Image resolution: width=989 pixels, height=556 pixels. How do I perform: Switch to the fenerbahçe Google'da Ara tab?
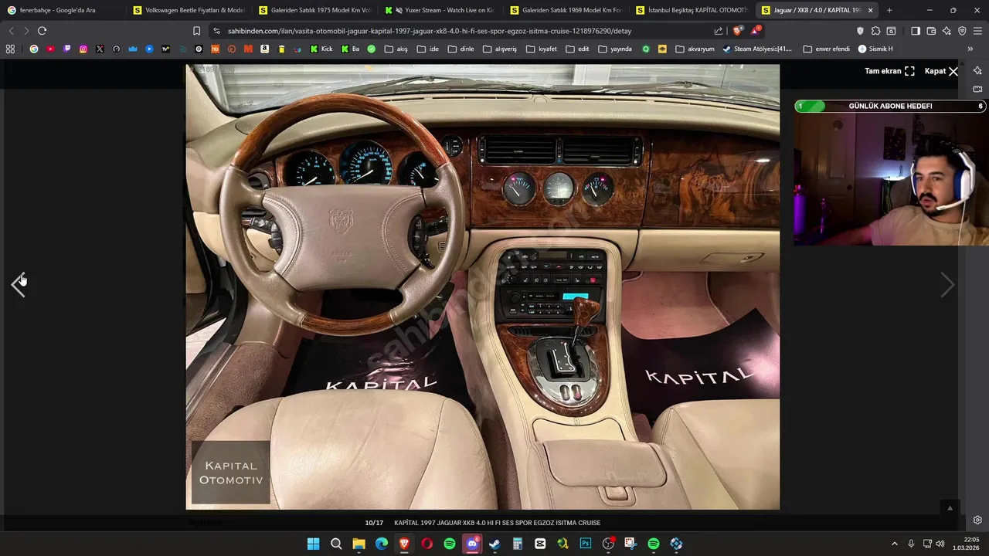pos(62,10)
